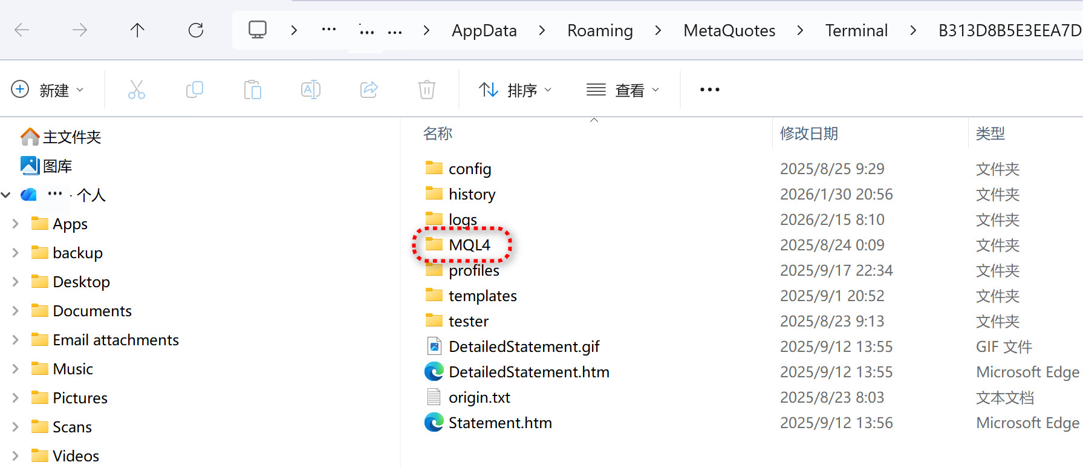Sort by 修改日期 column header
The image size is (1083, 468).
(x=809, y=134)
